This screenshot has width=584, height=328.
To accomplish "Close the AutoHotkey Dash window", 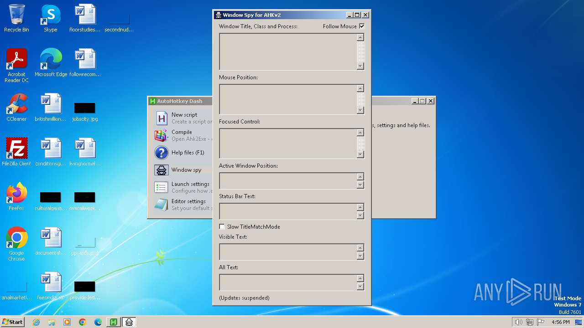I will point(430,101).
